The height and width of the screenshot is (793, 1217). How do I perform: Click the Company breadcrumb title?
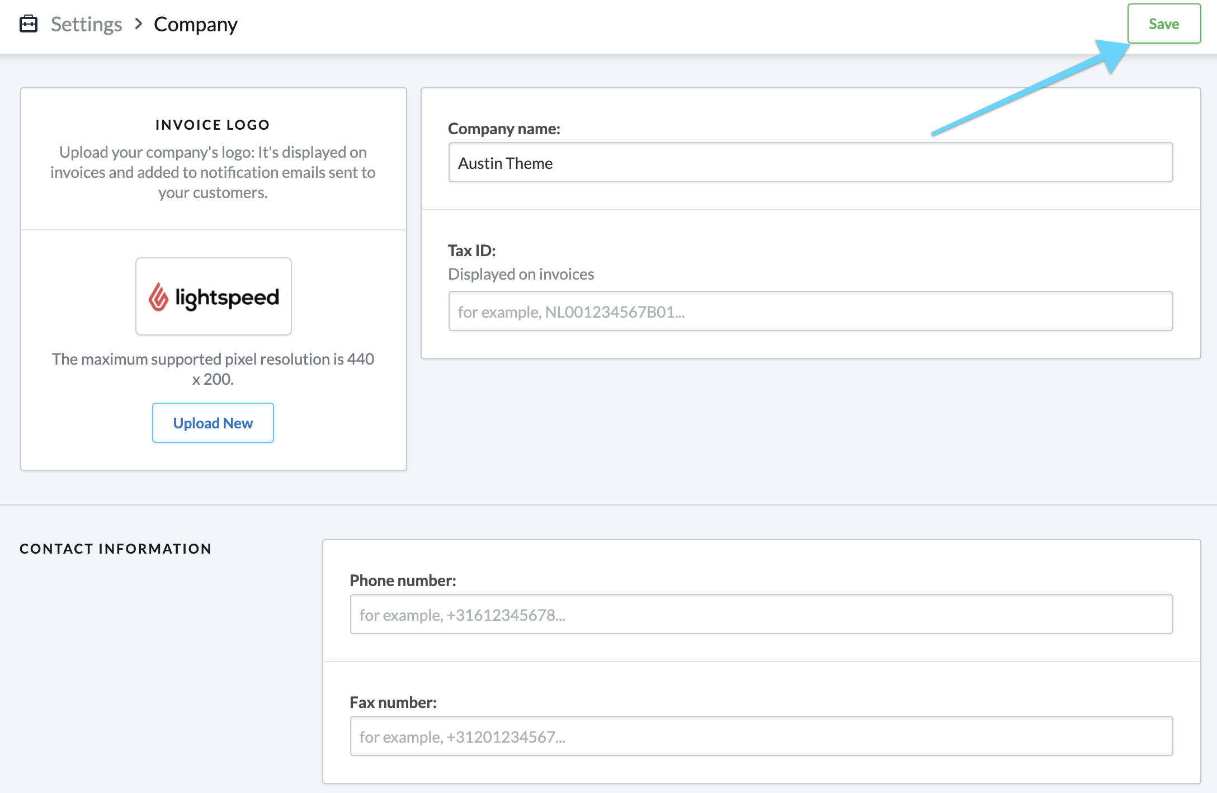coord(195,24)
